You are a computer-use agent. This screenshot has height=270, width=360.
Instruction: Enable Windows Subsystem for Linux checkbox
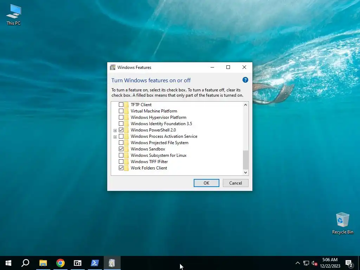click(121, 155)
